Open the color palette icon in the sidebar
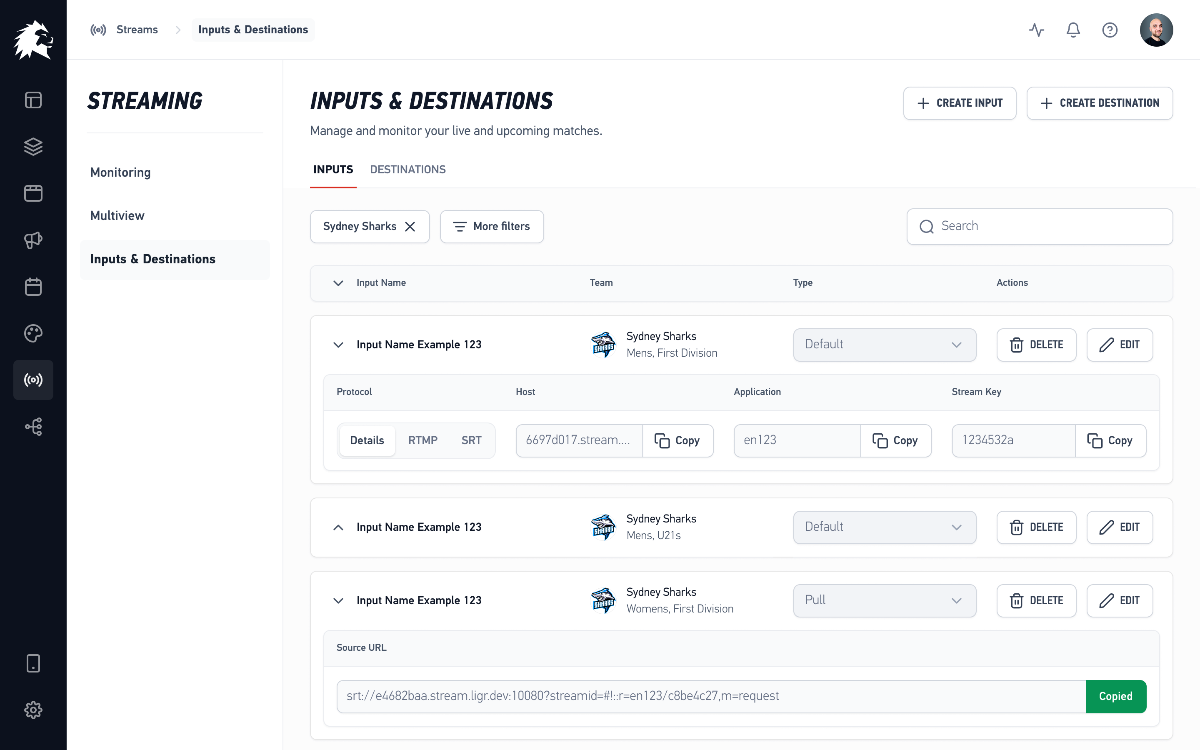This screenshot has width=1200, height=750. 33,333
